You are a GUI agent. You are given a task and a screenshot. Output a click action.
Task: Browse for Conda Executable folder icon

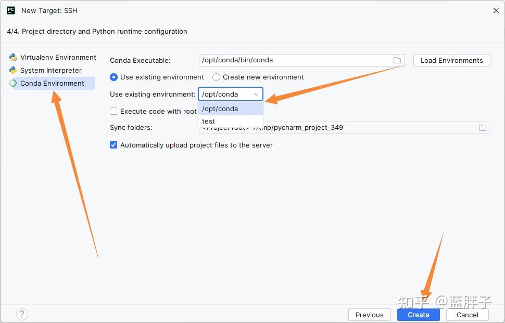pyautogui.click(x=397, y=60)
